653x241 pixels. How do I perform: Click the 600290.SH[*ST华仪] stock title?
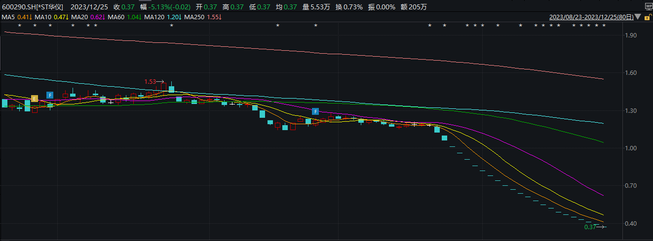[x=33, y=7]
